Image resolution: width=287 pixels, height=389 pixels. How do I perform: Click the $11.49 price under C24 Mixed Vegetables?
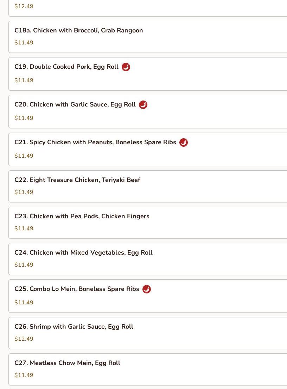(24, 265)
